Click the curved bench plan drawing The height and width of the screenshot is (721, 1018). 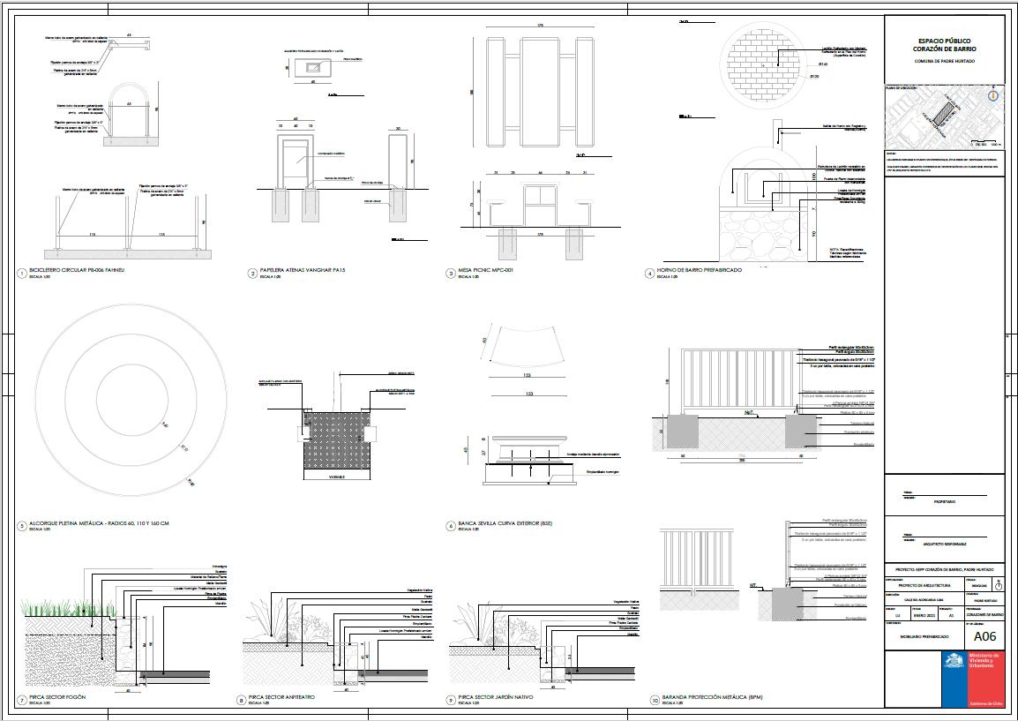point(528,344)
